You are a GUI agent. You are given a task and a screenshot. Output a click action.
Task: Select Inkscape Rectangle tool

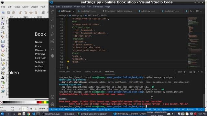[x=3, y=41]
